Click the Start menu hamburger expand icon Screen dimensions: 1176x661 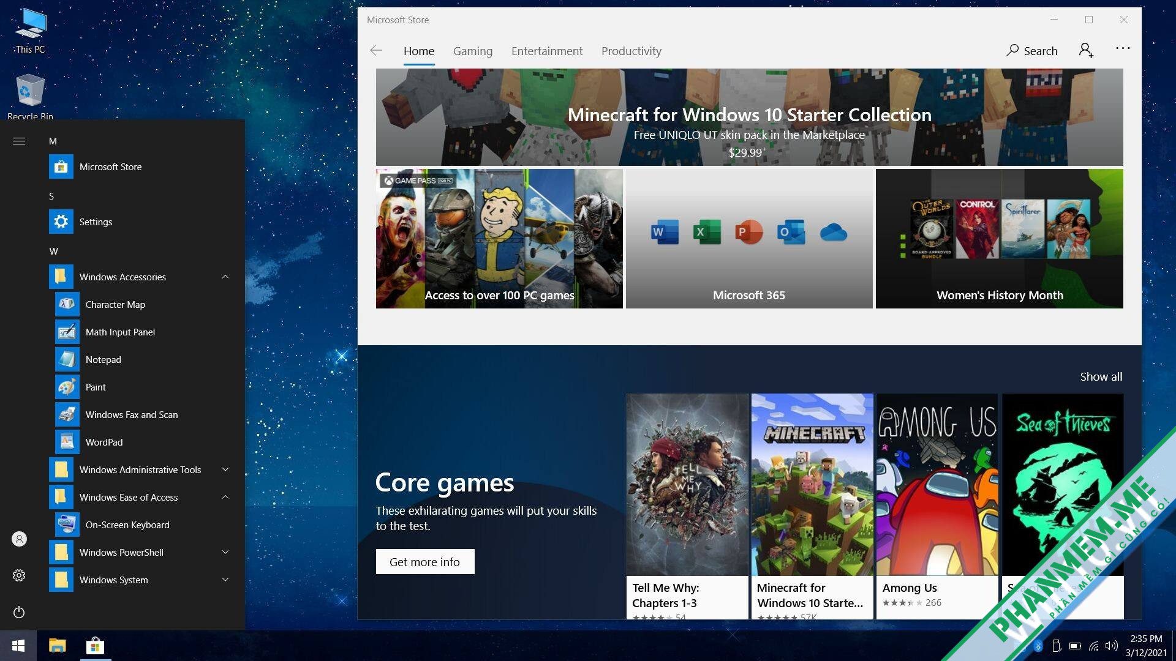point(19,141)
